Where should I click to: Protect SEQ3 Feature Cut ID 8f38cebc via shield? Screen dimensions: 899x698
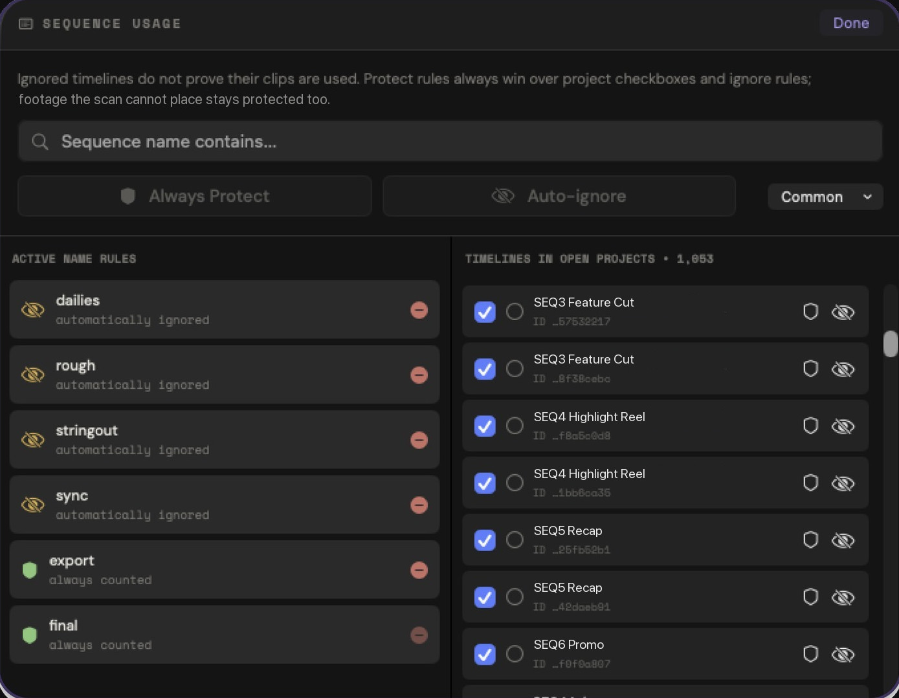click(x=810, y=369)
